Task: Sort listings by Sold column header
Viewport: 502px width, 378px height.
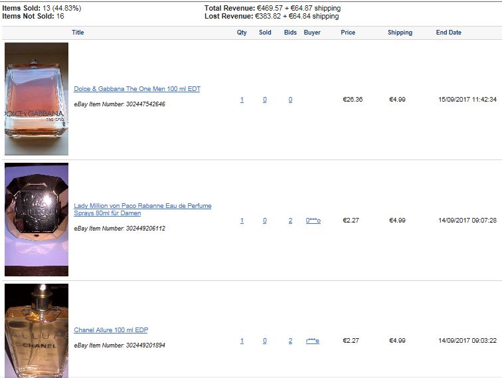Action: (265, 33)
